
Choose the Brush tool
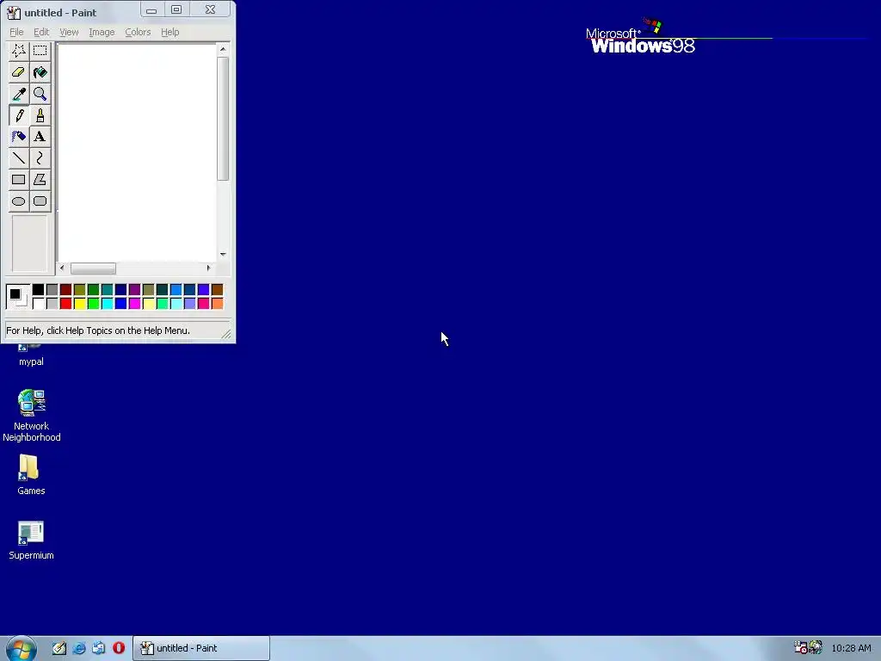[40, 115]
